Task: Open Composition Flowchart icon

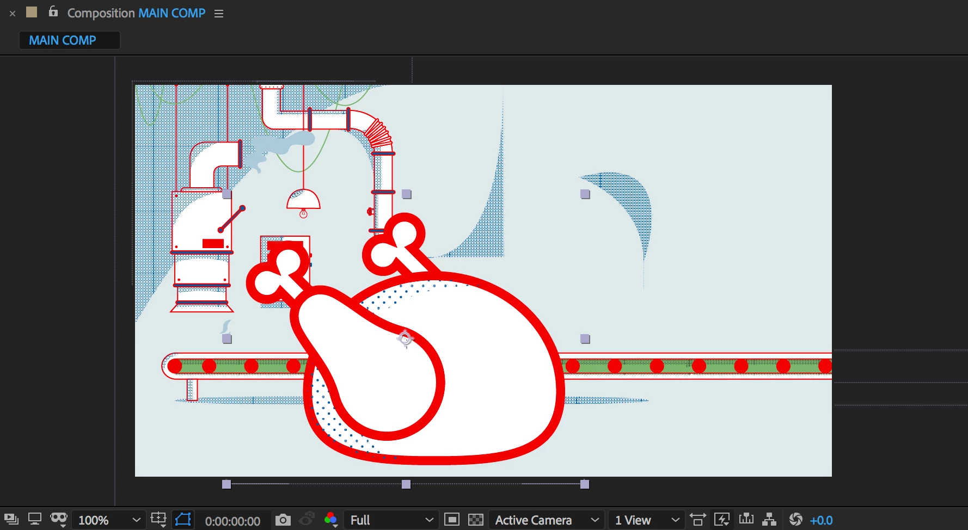Action: click(769, 519)
